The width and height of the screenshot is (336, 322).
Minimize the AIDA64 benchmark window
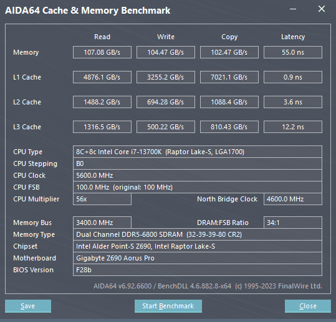pos(293,9)
